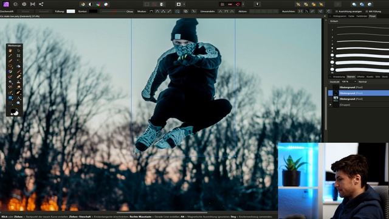Click the foreground/background colors in Werkzeuge
This screenshot has width=389, height=219.
pos(15,112)
